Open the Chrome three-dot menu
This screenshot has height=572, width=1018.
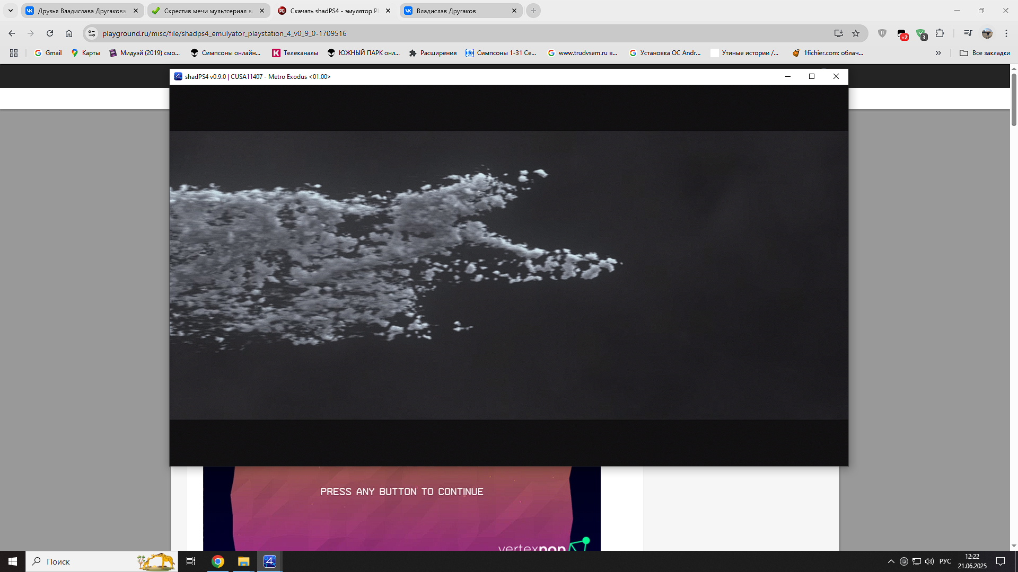pyautogui.click(x=1006, y=33)
